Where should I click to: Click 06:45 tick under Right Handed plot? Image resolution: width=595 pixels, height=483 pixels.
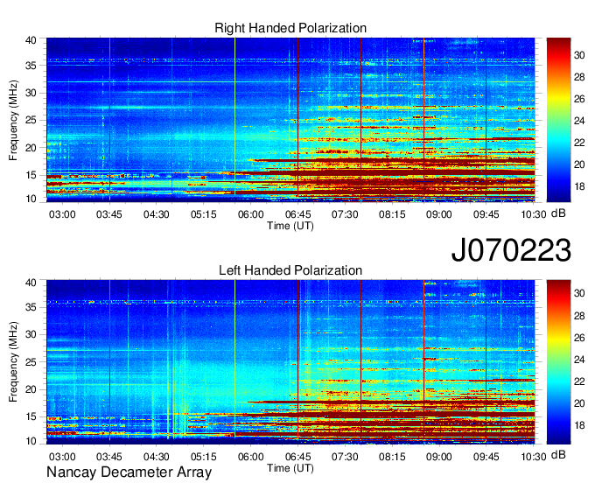[x=297, y=214]
